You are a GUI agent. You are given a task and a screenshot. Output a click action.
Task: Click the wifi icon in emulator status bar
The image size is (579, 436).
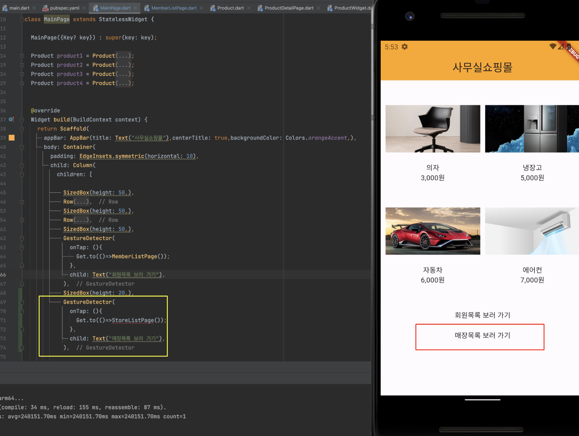(552, 46)
